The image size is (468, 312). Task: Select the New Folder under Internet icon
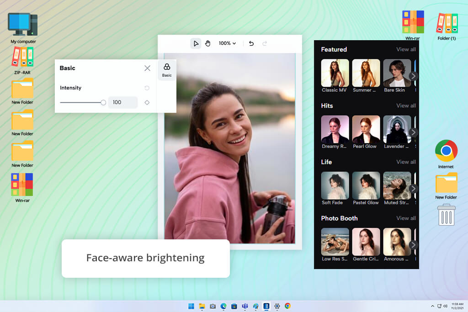pos(446,186)
